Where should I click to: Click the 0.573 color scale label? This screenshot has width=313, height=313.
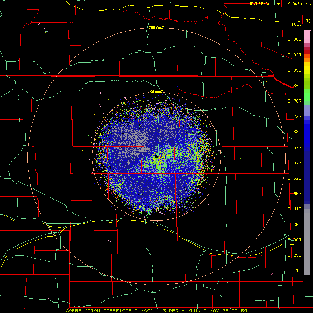[x=295, y=163]
